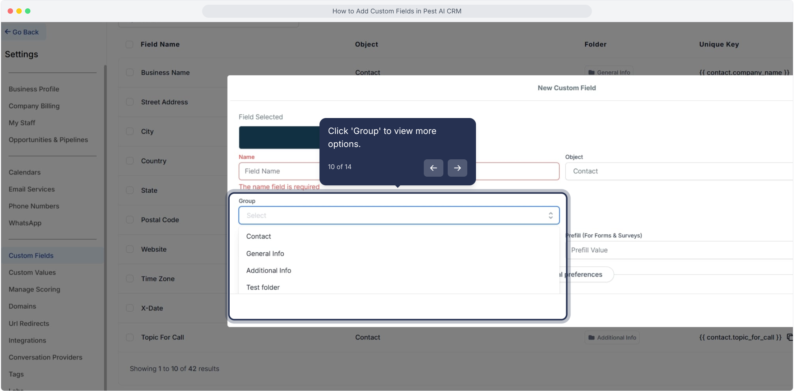This screenshot has width=794, height=391.
Task: Open Tags settings
Action: point(16,374)
